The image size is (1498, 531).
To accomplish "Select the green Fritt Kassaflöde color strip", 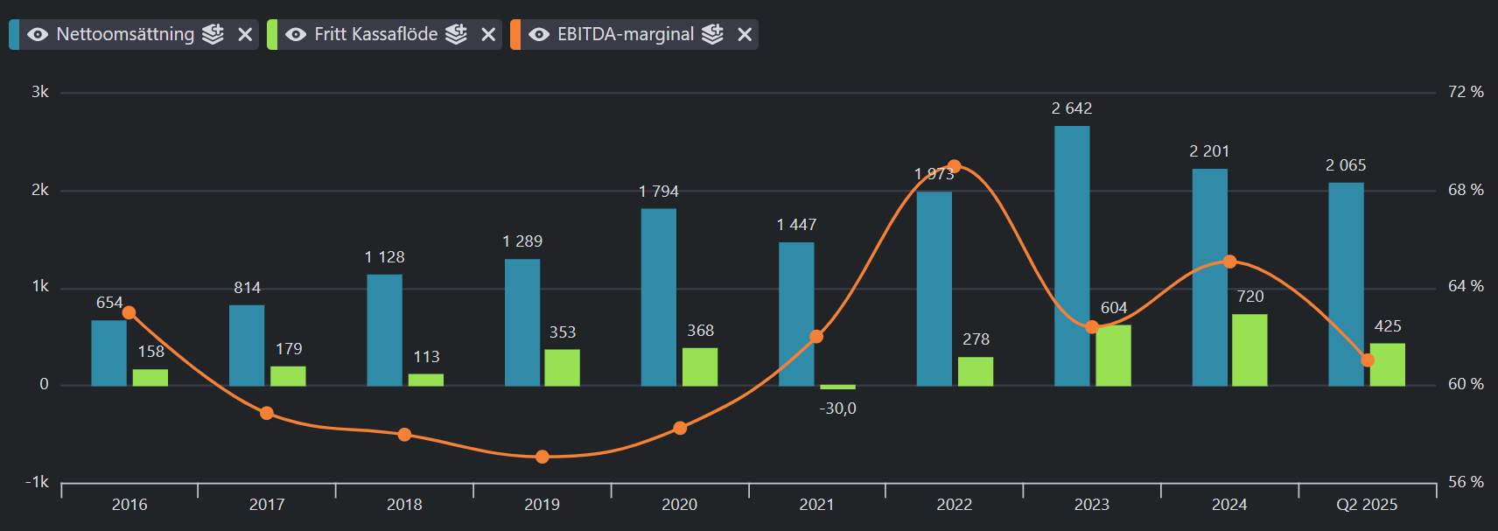I will point(272,34).
